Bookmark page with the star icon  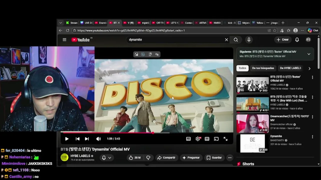click(x=275, y=30)
